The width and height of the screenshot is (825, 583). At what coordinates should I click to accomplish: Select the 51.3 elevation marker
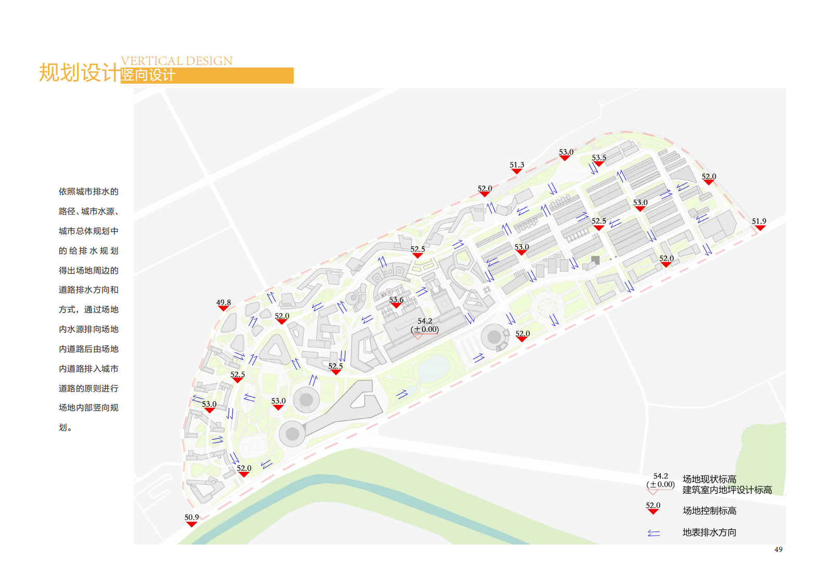click(x=516, y=168)
